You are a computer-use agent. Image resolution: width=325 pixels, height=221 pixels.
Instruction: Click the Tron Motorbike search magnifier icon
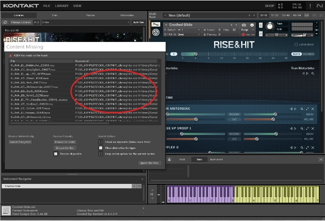313,73
